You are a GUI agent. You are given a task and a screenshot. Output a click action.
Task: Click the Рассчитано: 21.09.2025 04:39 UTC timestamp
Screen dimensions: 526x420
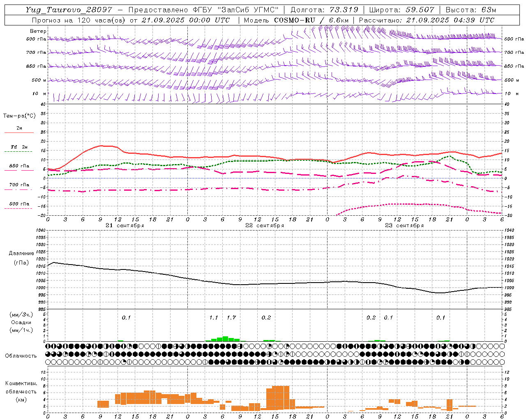point(426,20)
